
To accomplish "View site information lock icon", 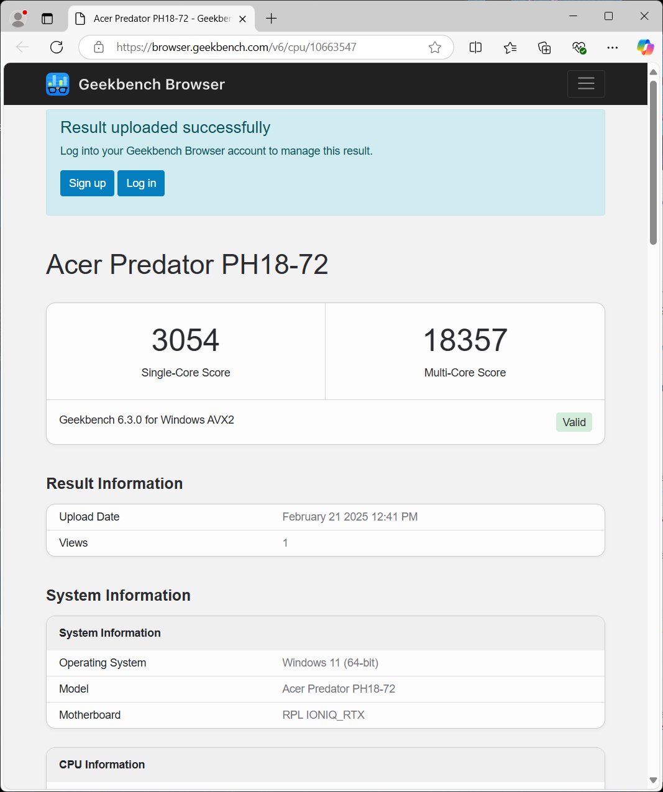I will click(99, 47).
